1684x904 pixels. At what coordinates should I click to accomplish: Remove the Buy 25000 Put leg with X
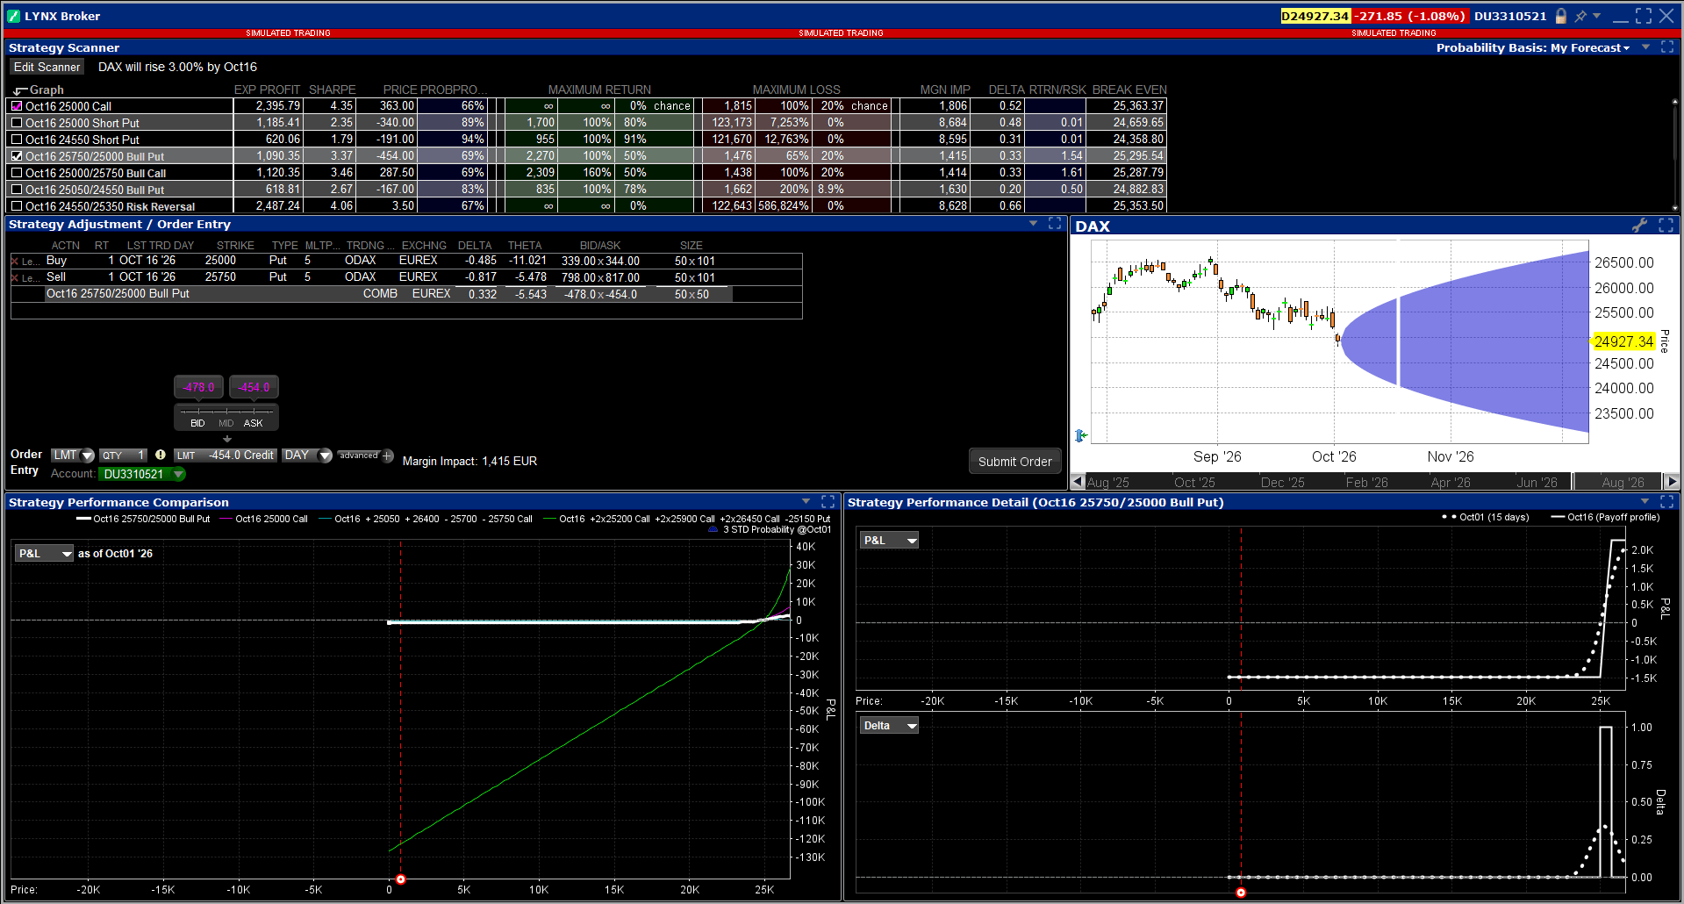[x=15, y=261]
